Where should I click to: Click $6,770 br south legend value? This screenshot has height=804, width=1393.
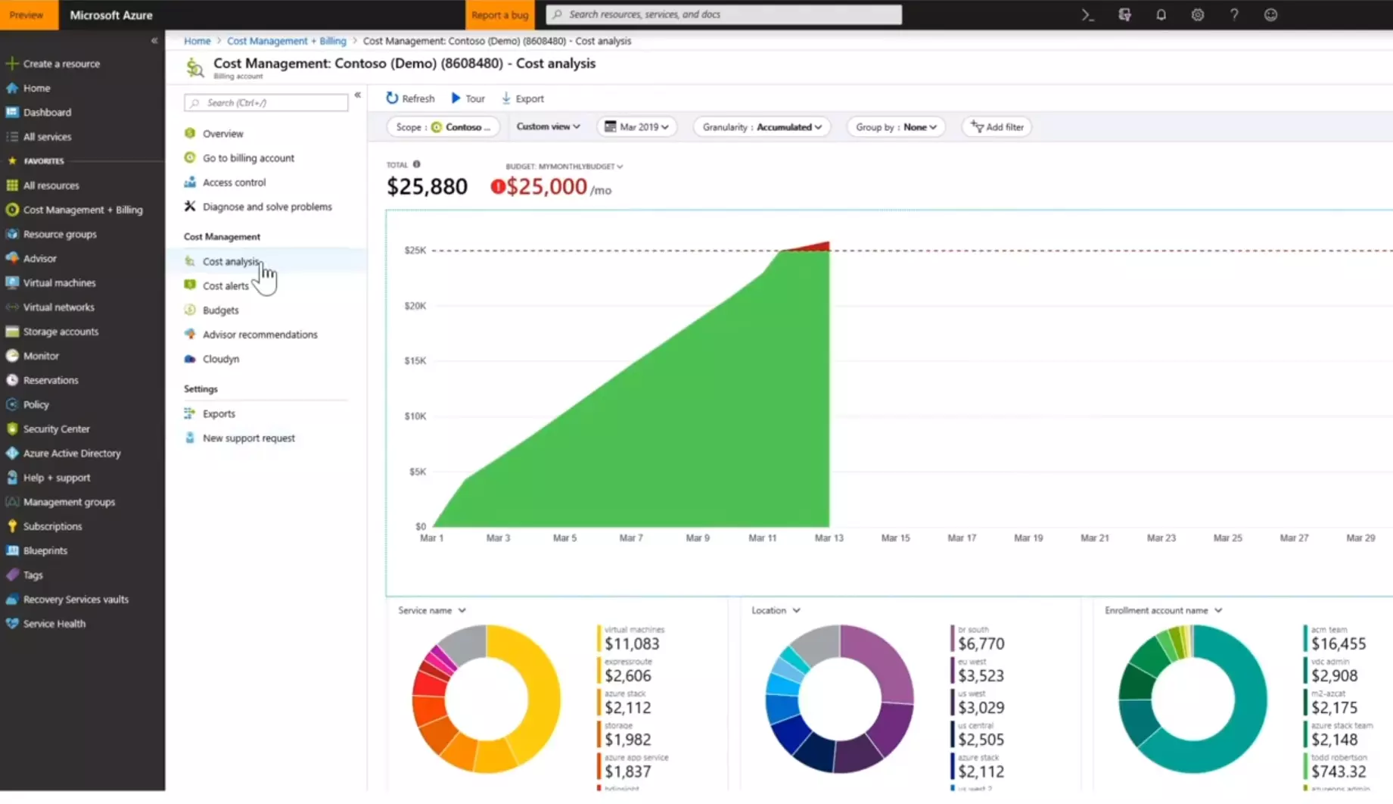click(x=981, y=644)
